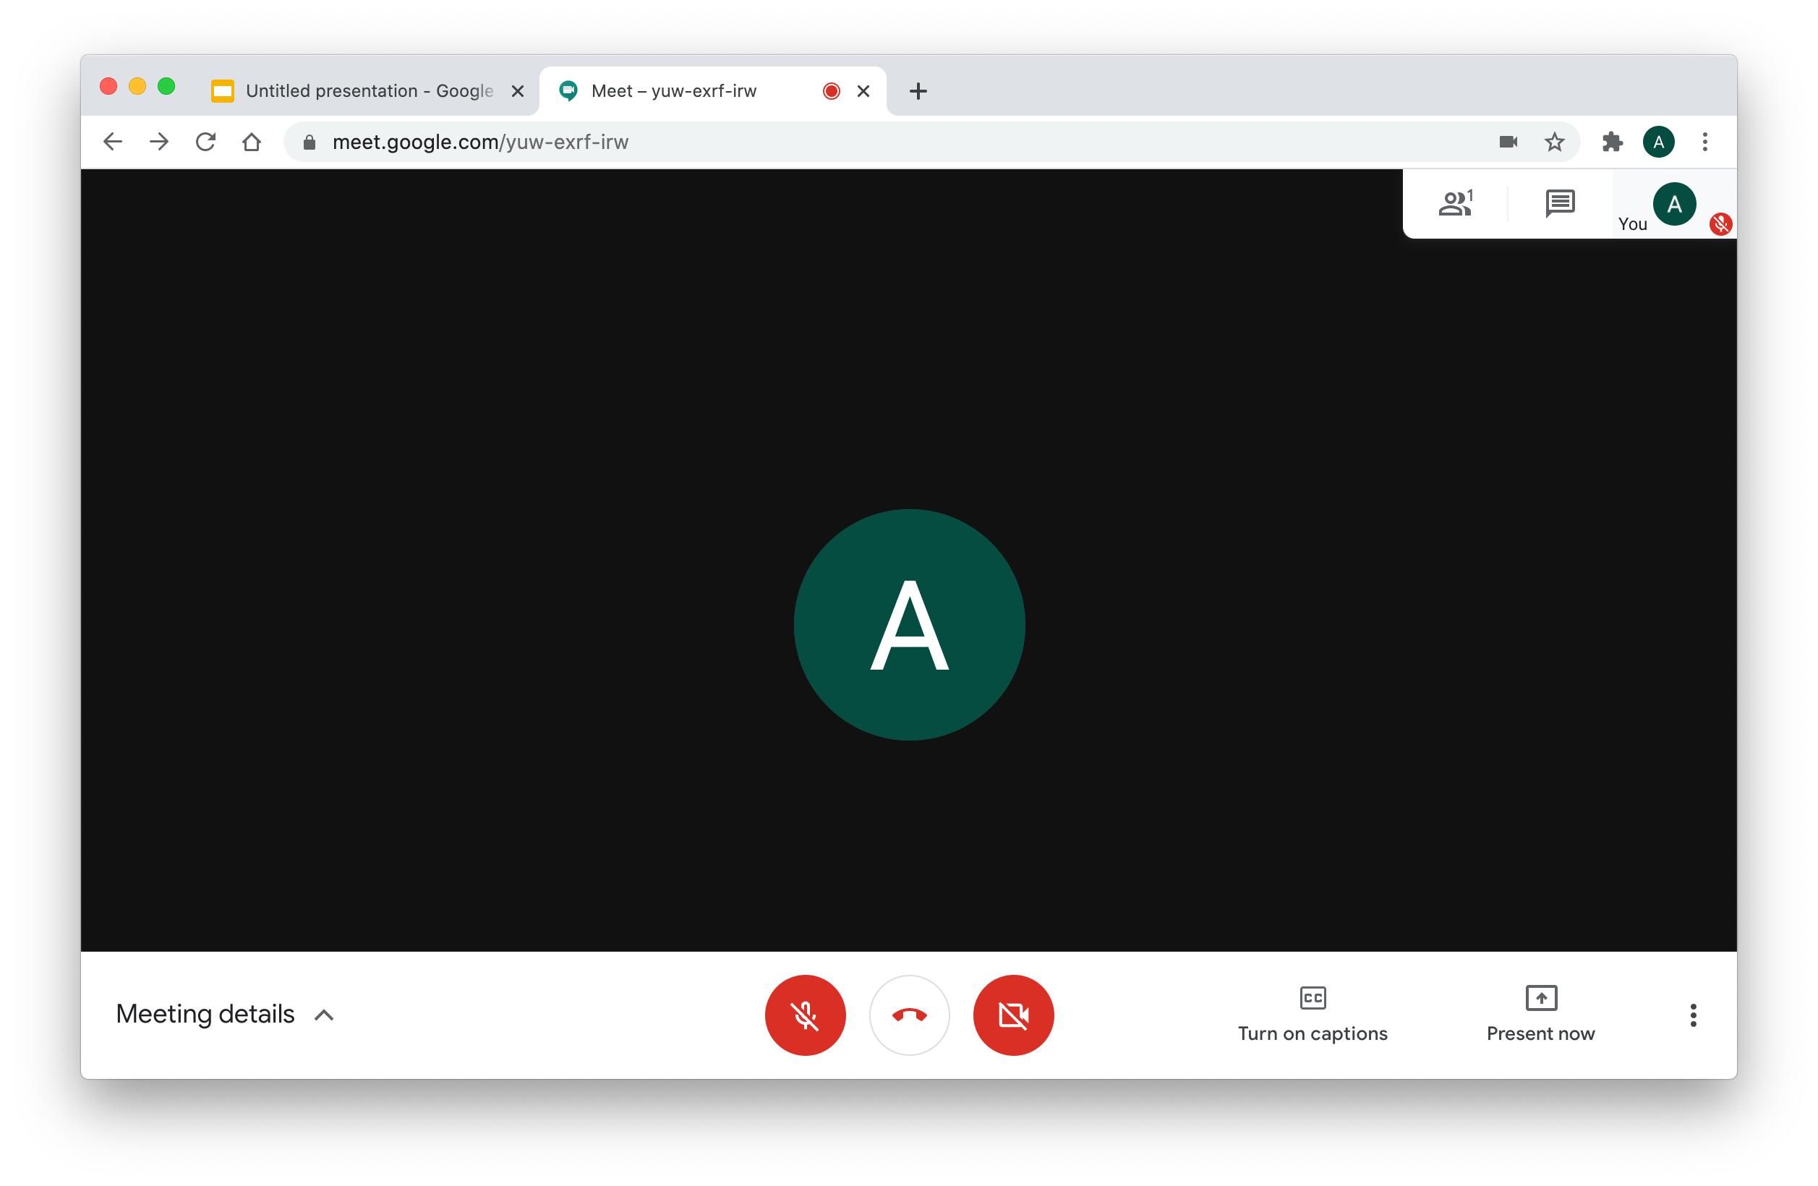Open a new browser tab
1818x1186 pixels.
pyautogui.click(x=918, y=91)
